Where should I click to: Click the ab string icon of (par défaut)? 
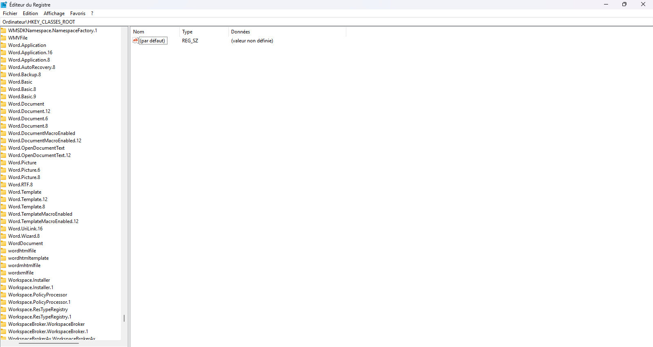point(136,40)
